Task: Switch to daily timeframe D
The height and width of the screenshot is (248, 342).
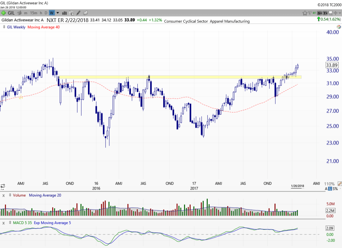Action: 46,13
